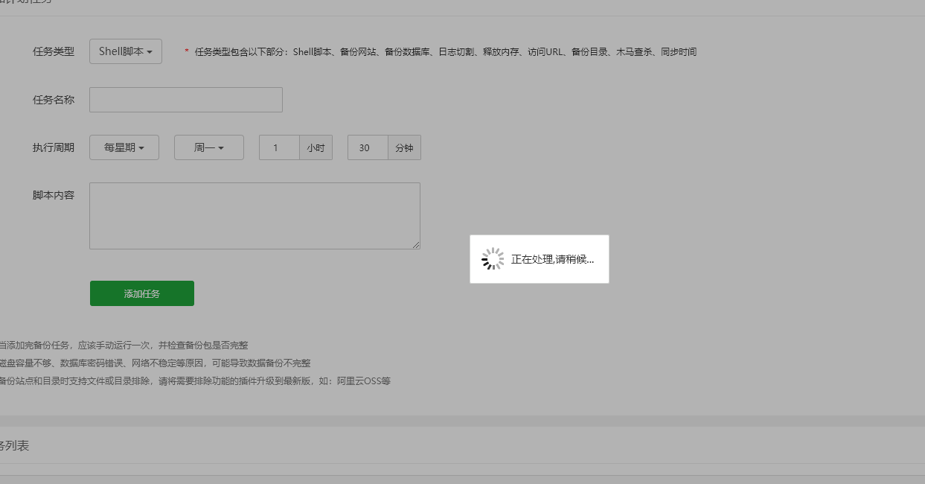Click the 正在处理,请稍候... message text

(x=553, y=259)
